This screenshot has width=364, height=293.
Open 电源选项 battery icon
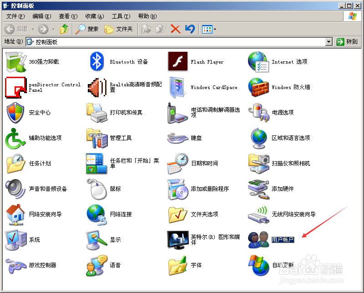[x=258, y=113]
